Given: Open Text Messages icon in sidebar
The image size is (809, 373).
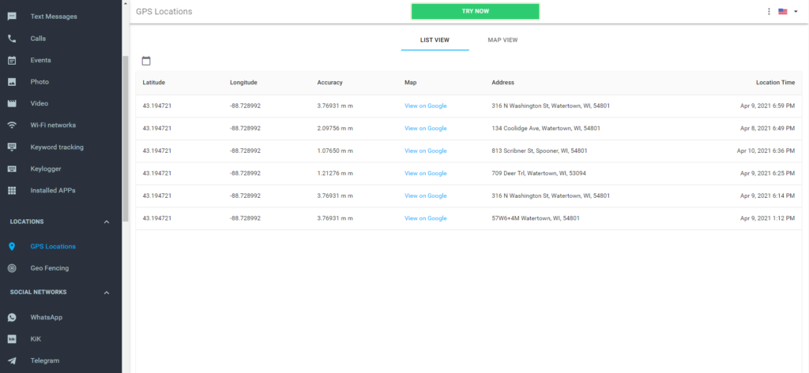Looking at the screenshot, I should coord(12,17).
